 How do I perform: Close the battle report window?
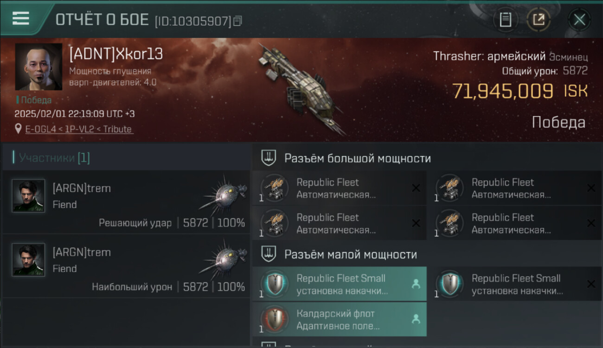[579, 19]
